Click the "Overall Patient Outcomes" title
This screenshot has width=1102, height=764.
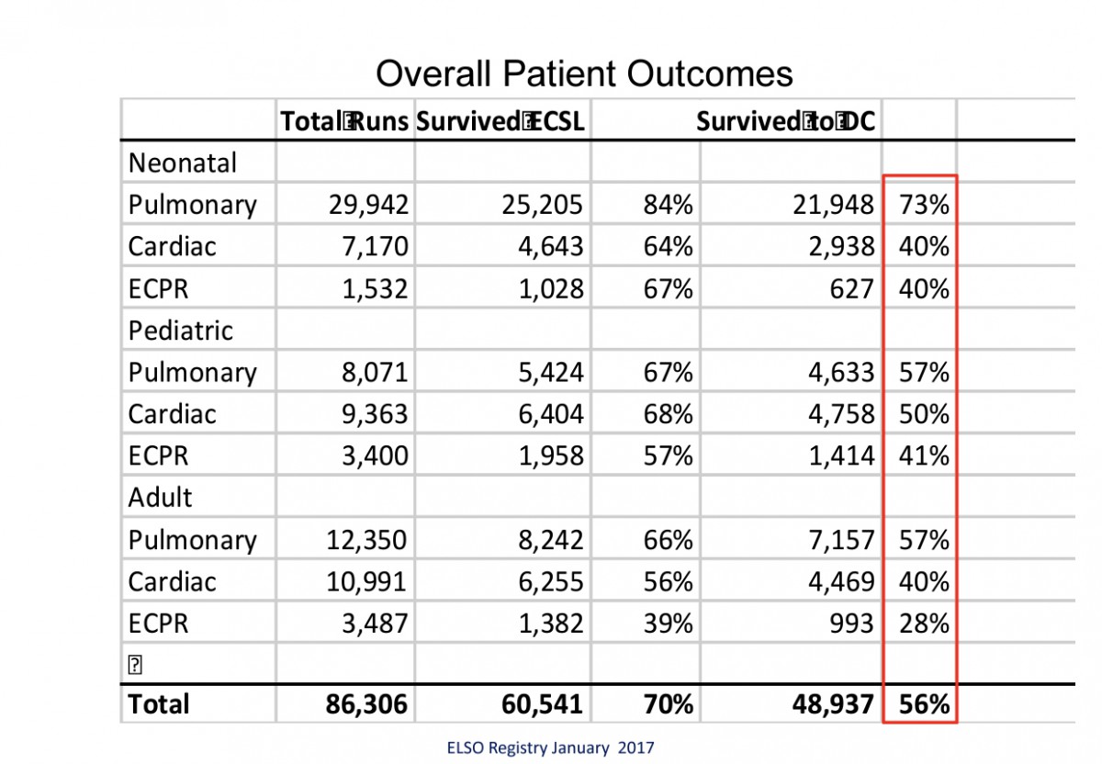coord(584,73)
